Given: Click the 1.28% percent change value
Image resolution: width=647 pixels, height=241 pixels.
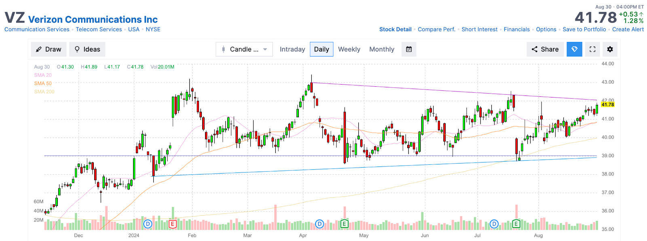Looking at the screenshot, I should [x=634, y=21].
